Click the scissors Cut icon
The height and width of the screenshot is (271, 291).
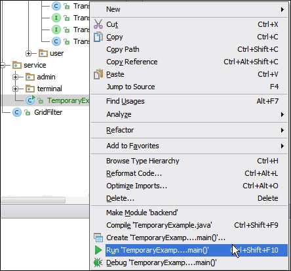[98, 24]
